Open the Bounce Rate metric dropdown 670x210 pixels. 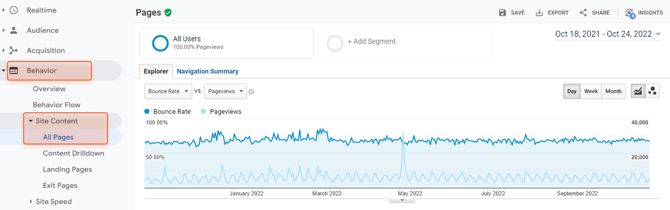[x=168, y=91]
